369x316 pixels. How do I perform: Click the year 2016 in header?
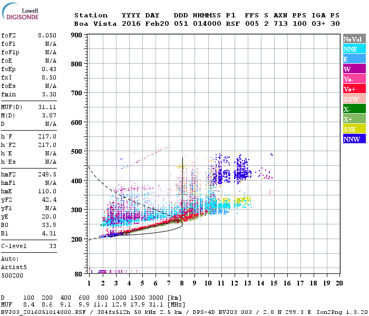pyautogui.click(x=131, y=24)
